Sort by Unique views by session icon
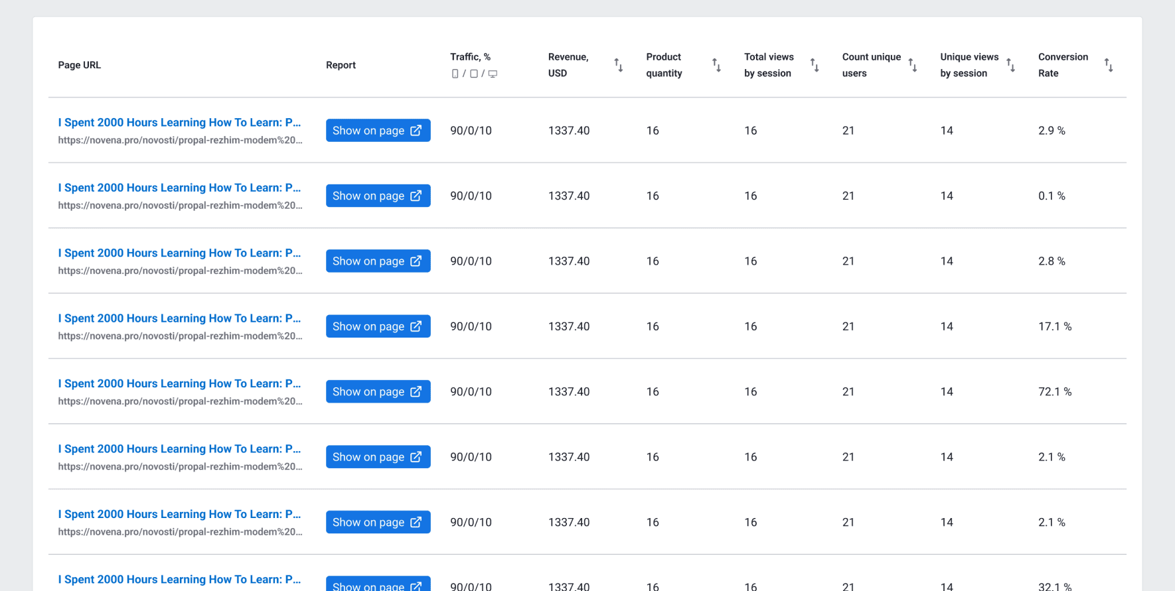The image size is (1175, 591). coord(1010,65)
